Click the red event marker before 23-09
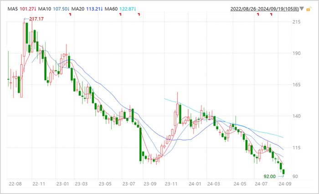The image size is (319, 194). tap(139, 14)
